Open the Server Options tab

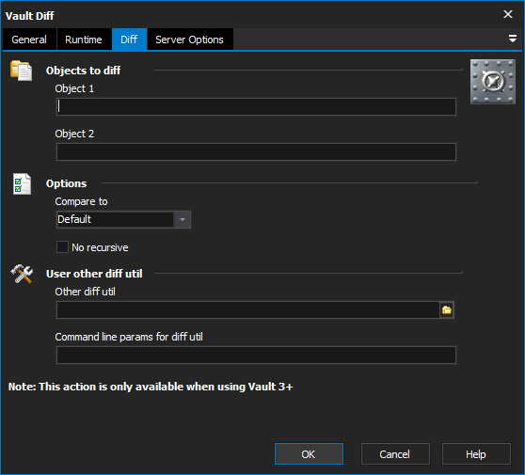click(x=189, y=40)
